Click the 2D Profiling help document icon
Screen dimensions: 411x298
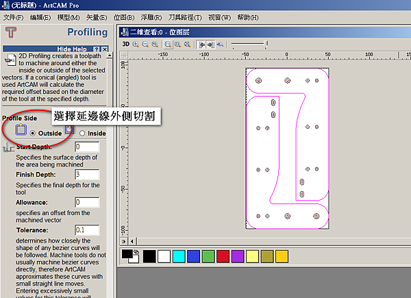10,60
